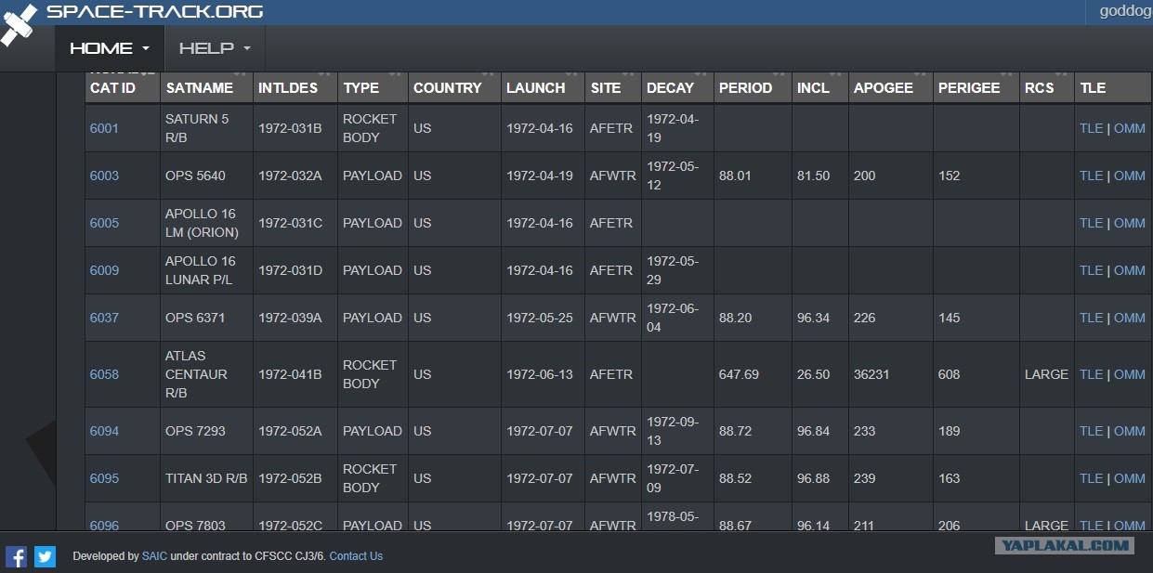Open catalog ID 6009 link

(104, 270)
